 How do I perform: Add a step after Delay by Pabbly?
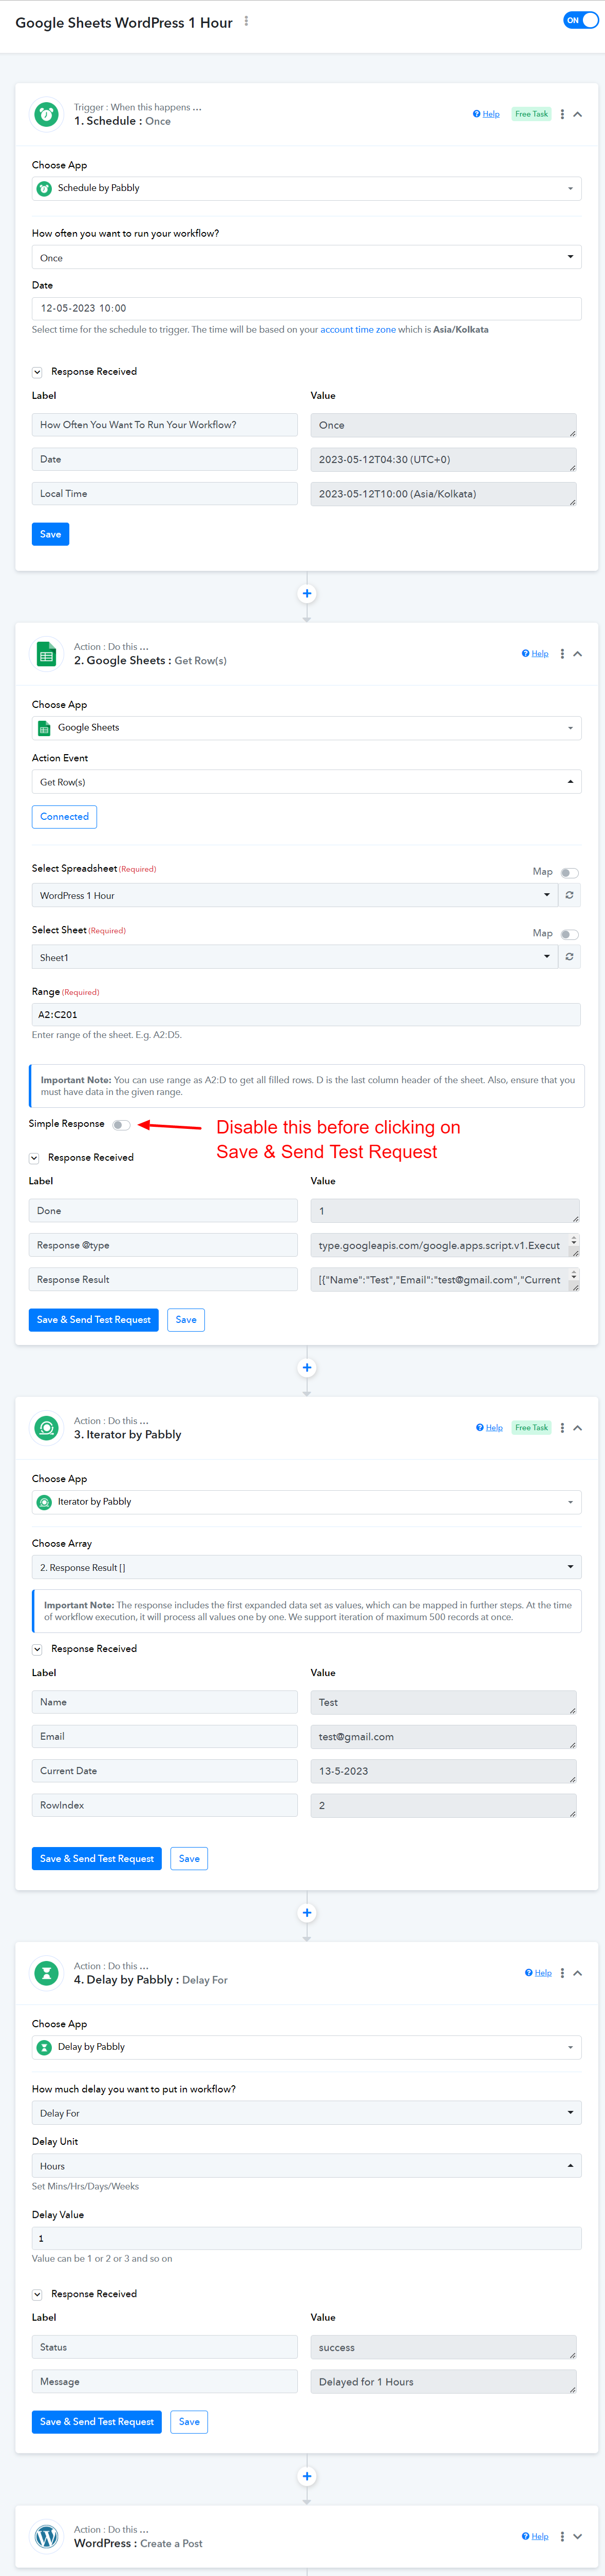point(307,2477)
